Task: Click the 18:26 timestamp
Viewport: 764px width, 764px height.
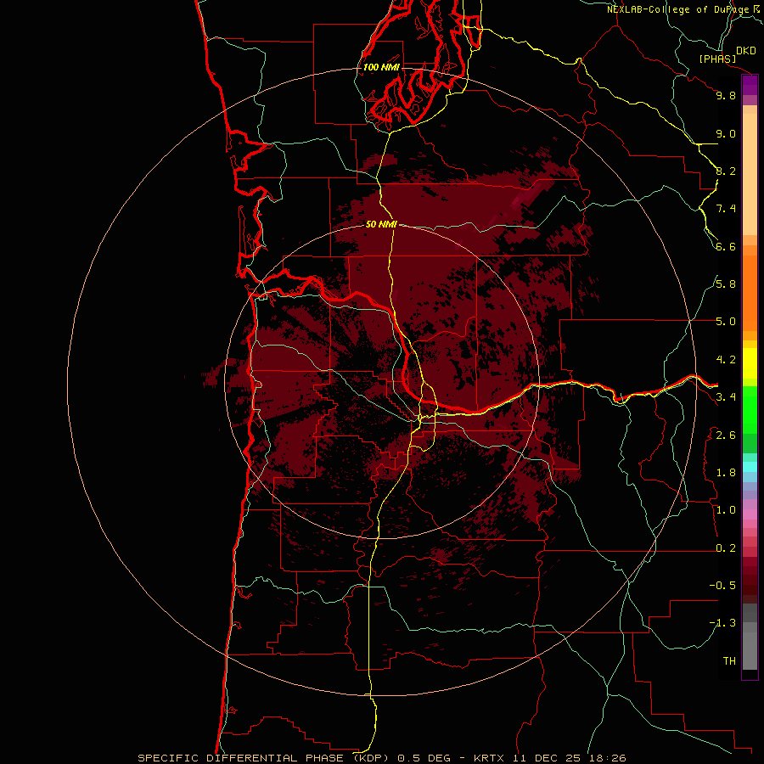Action: pos(606,758)
